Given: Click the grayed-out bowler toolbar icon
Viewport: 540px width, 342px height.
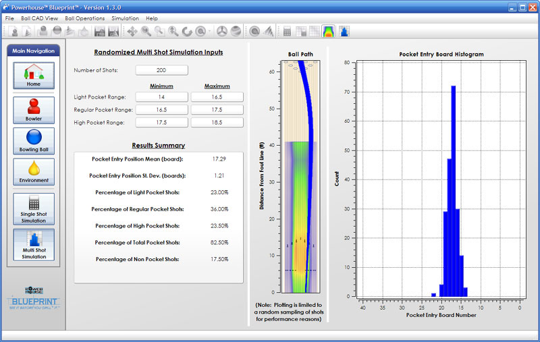Looking at the screenshot, I should pos(43,32).
